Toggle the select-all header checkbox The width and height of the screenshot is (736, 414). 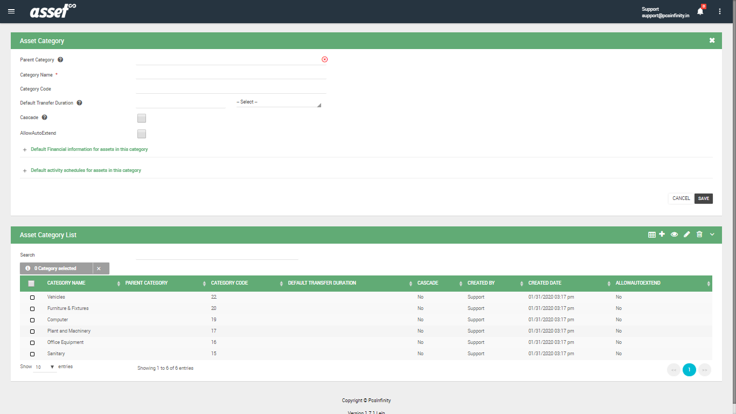(x=31, y=284)
